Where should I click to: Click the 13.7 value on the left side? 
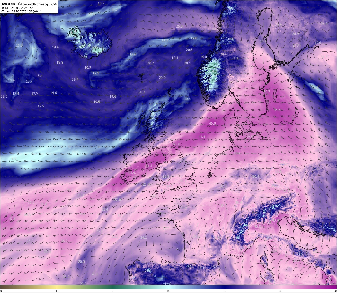pos(29,81)
